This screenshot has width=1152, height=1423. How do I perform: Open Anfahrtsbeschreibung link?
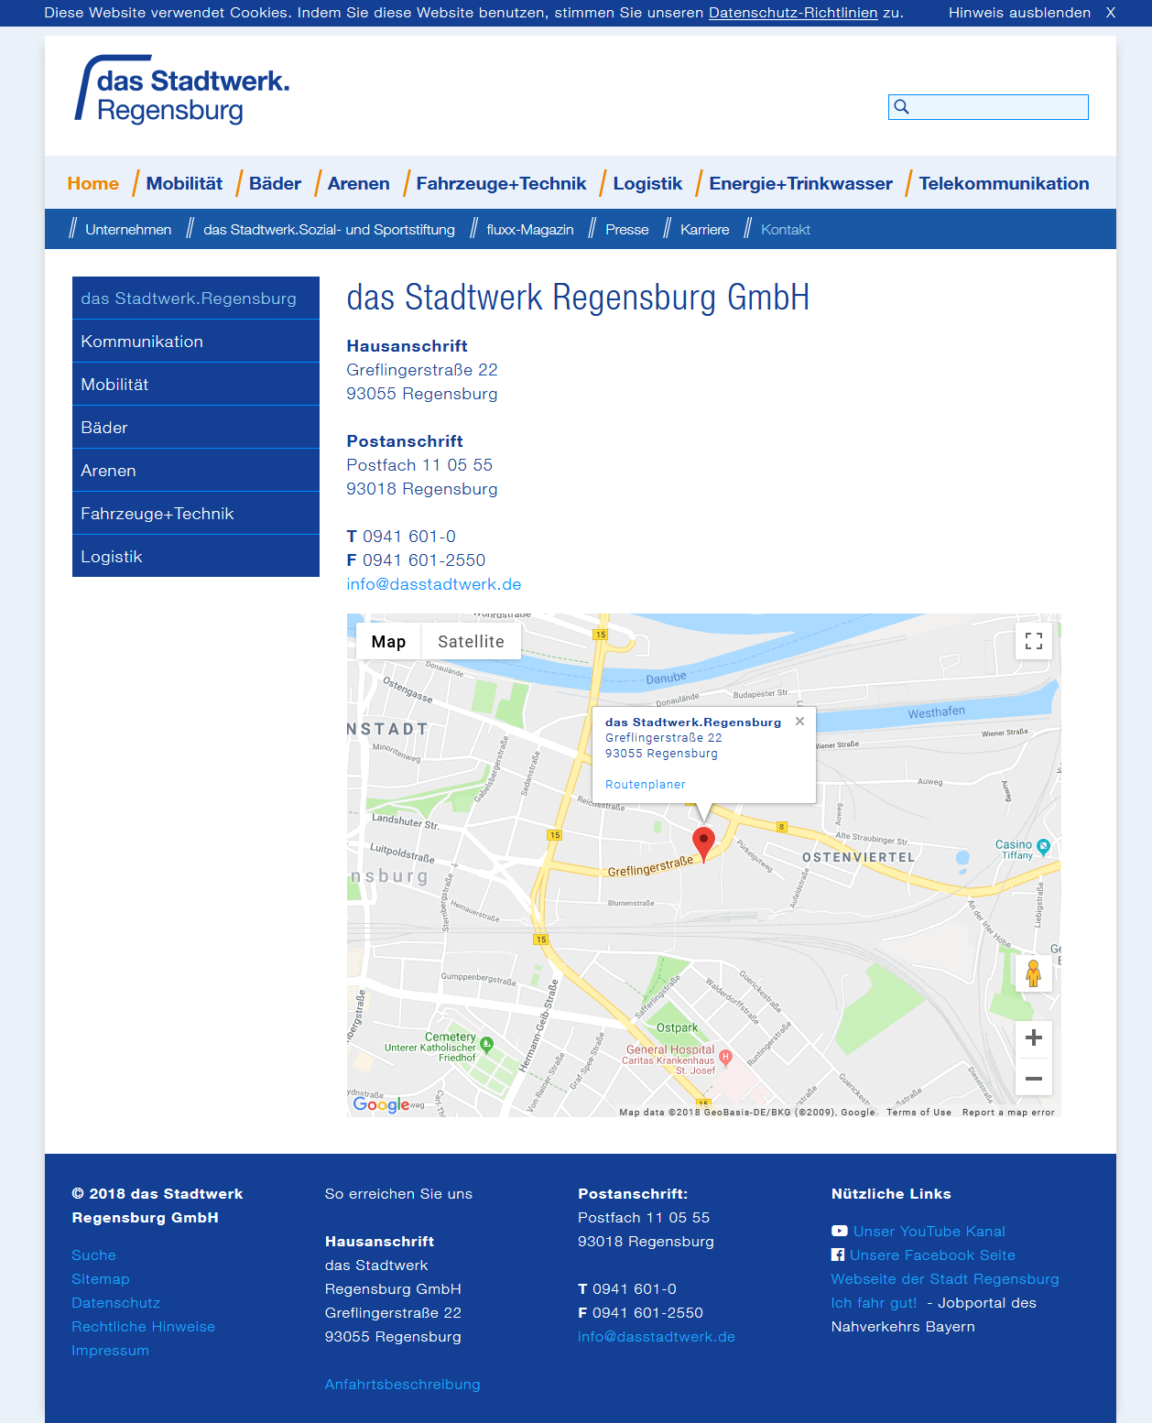402,1384
